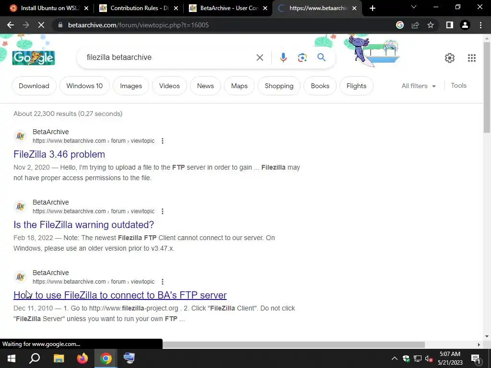Show hidden system tray icons

click(x=395, y=358)
